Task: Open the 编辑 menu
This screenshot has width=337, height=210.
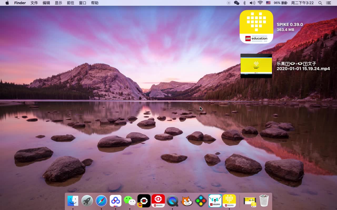Action: click(46, 3)
